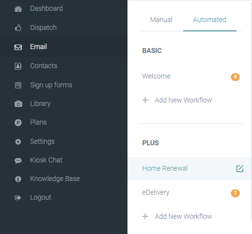The image size is (252, 234).
Task: Click the Logout exit icon
Action: pos(18,198)
